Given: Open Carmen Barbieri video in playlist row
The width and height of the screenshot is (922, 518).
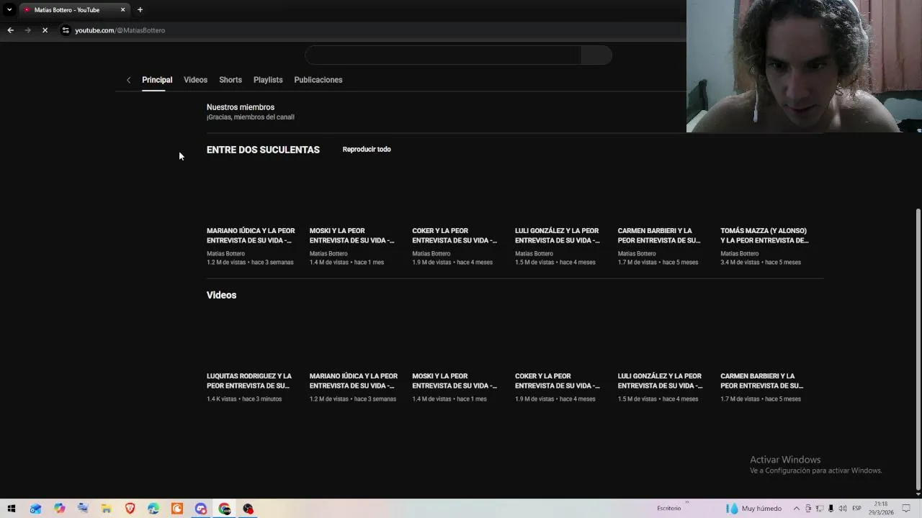Looking at the screenshot, I should 659,236.
